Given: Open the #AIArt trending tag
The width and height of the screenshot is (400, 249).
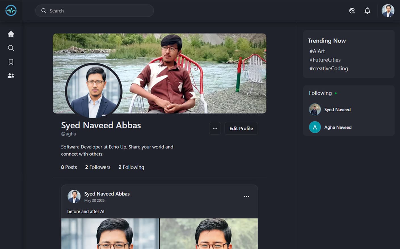Looking at the screenshot, I should click(317, 51).
